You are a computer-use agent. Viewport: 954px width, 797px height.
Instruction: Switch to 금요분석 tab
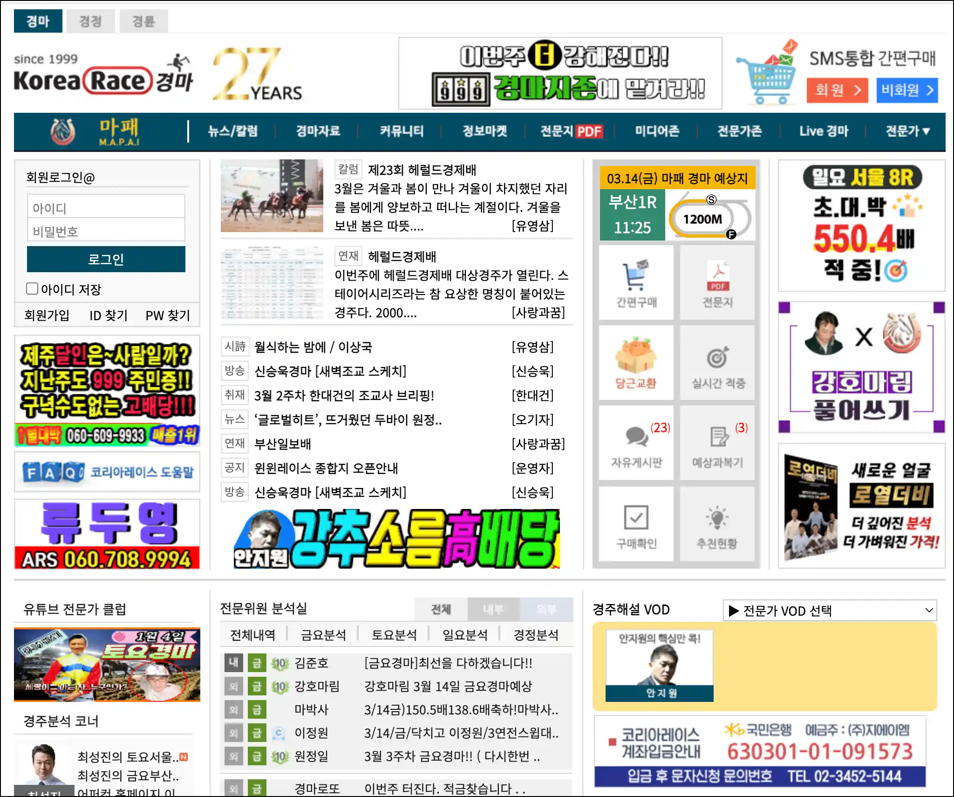323,635
